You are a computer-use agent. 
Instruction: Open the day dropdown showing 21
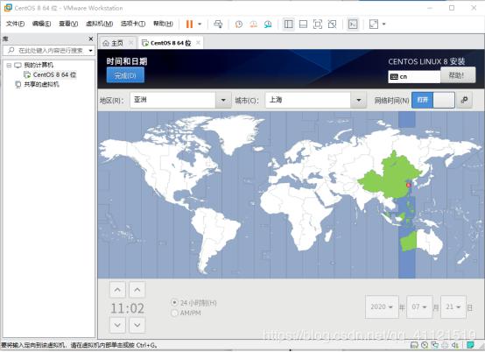(453, 306)
